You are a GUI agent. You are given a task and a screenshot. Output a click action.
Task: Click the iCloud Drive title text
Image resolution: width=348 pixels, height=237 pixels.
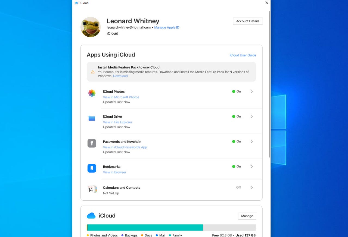tap(112, 117)
